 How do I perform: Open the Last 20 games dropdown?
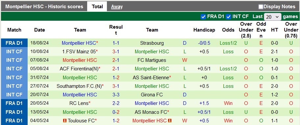273,17
